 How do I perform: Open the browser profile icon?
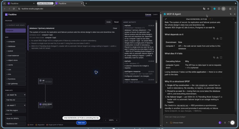click(x=230, y=9)
